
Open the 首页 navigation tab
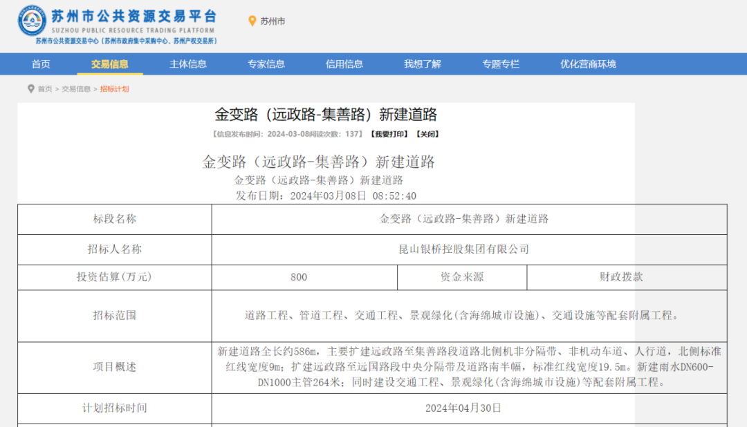[41, 64]
